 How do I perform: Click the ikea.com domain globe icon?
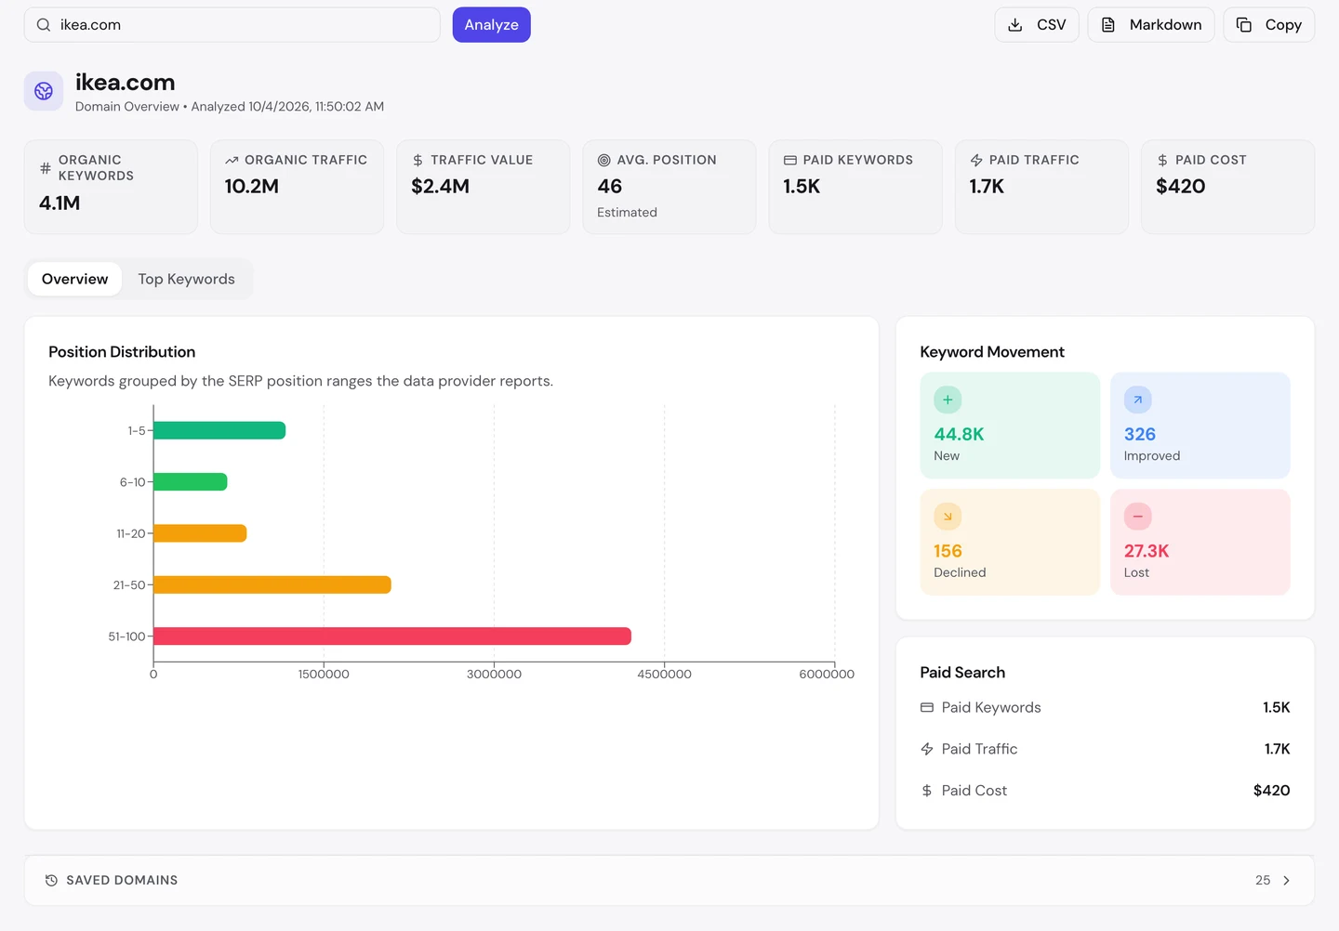pyautogui.click(x=44, y=91)
